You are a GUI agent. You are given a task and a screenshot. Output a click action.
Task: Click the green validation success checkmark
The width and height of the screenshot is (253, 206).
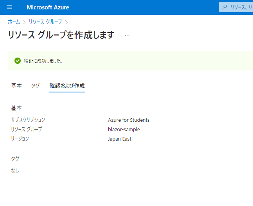click(18, 61)
